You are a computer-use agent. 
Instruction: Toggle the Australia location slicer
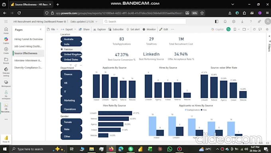click(71, 39)
